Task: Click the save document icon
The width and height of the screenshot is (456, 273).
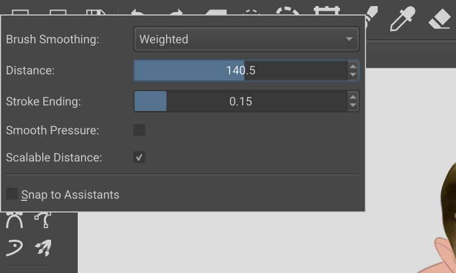Action: [x=96, y=12]
